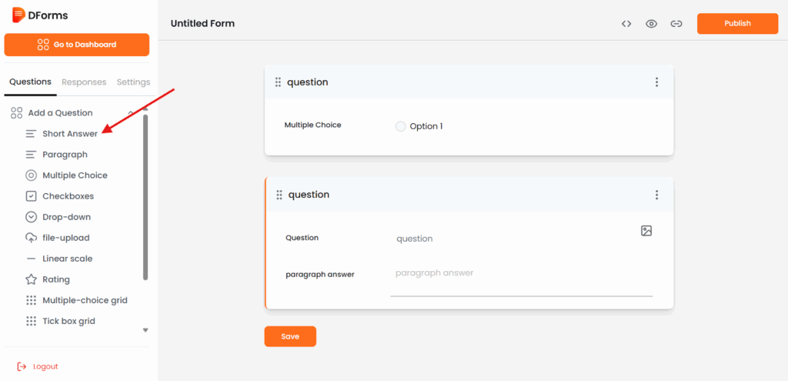Viewport: 788px width, 381px height.
Task: Click the embed code icon in header
Action: click(626, 24)
